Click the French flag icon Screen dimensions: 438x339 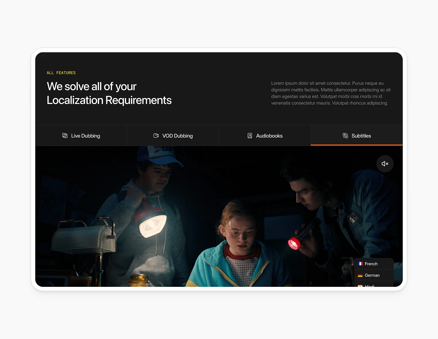(360, 264)
